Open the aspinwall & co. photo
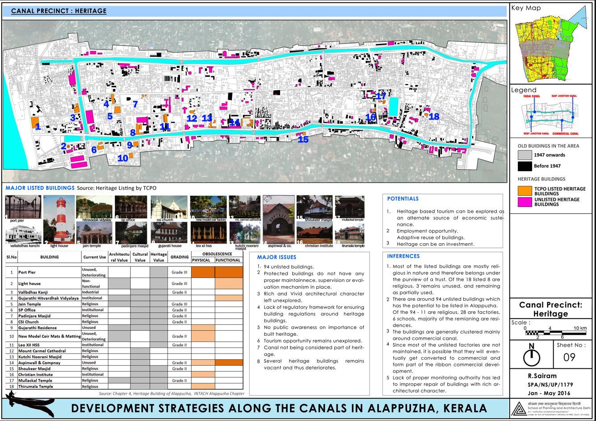 279,219
